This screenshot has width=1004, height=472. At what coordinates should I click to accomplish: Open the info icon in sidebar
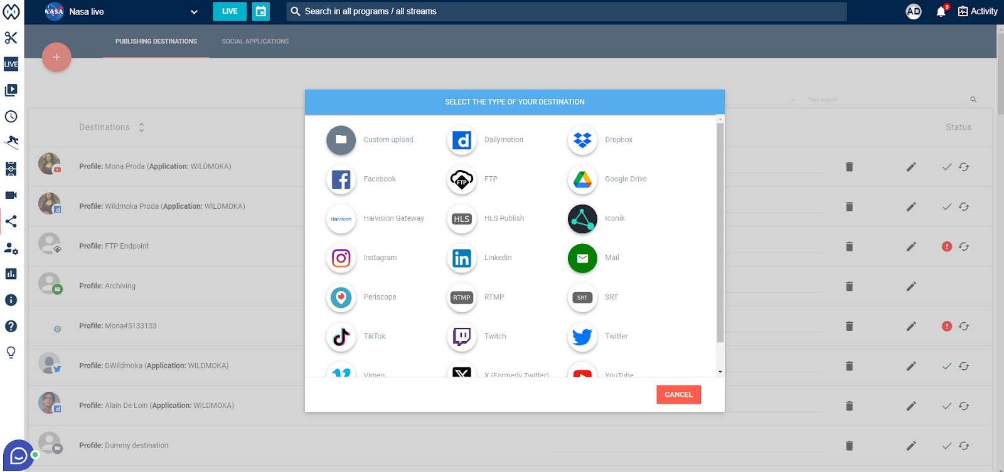[x=11, y=300]
